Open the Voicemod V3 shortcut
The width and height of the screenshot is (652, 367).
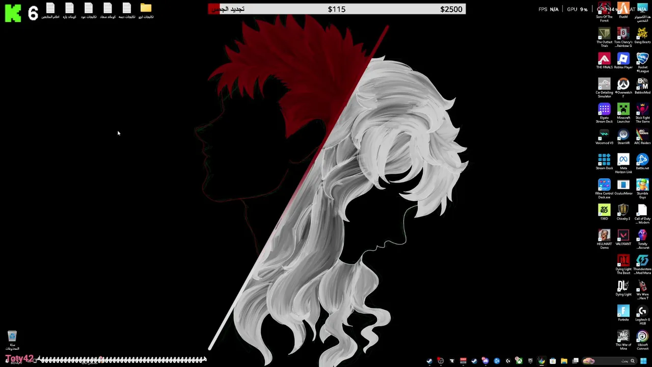click(604, 137)
